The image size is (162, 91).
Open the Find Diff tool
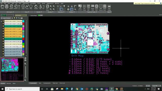pos(88,8)
